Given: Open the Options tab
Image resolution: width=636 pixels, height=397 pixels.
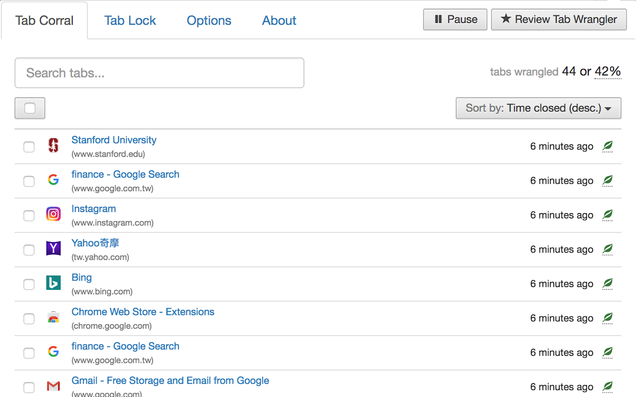Looking at the screenshot, I should pyautogui.click(x=209, y=20).
